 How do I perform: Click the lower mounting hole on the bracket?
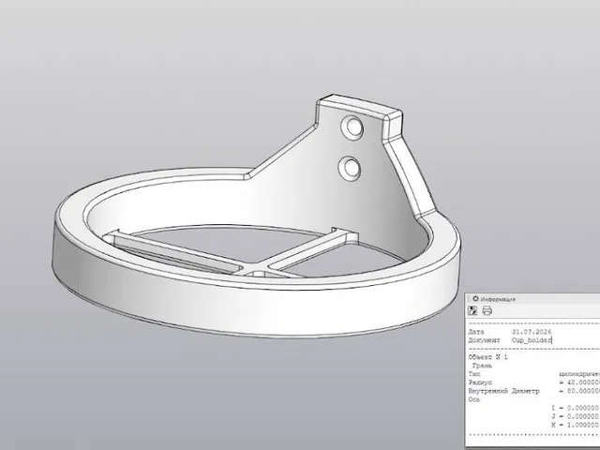coord(350,169)
